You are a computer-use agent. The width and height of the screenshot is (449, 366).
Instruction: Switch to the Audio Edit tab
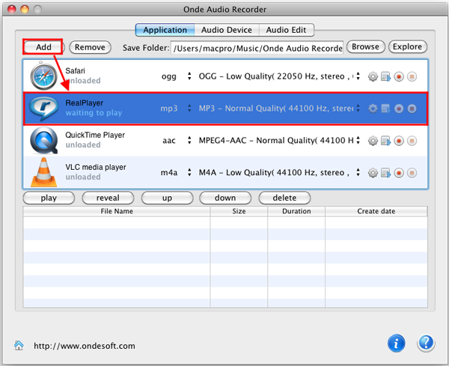[286, 30]
